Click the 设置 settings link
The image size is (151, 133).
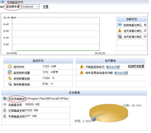(x=46, y=7)
